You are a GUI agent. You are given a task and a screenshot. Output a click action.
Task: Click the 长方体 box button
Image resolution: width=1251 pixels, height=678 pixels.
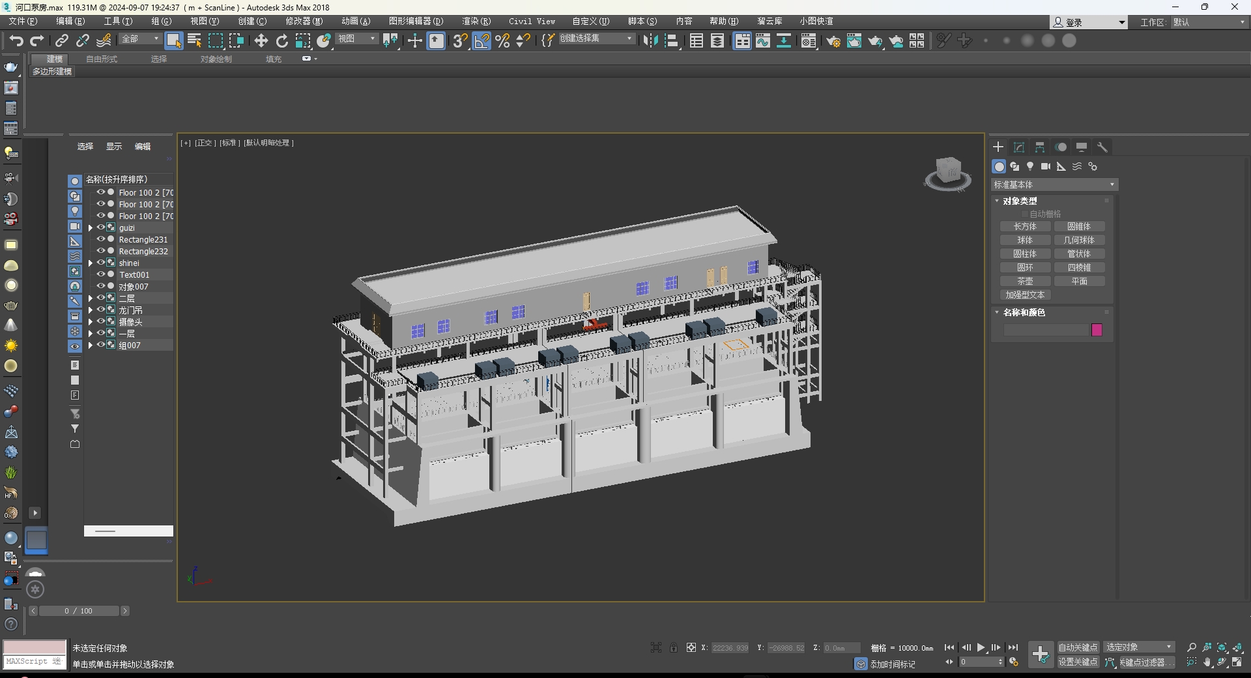pyautogui.click(x=1025, y=227)
